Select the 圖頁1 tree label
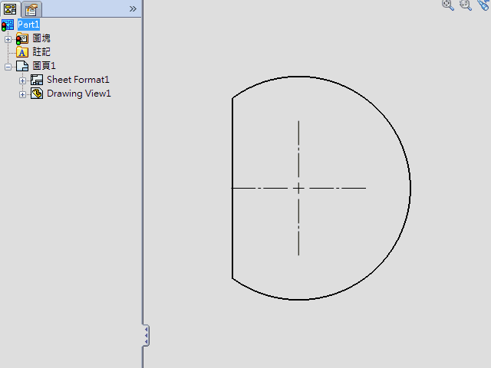Image resolution: width=491 pixels, height=368 pixels. coord(44,66)
